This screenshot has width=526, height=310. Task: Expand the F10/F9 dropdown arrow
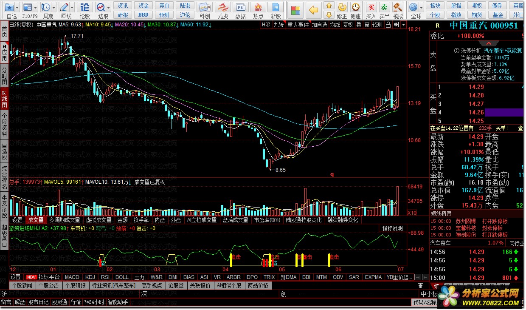[35, 7]
